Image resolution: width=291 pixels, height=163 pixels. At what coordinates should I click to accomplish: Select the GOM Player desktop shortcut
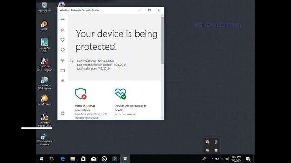pyautogui.click(x=45, y=100)
